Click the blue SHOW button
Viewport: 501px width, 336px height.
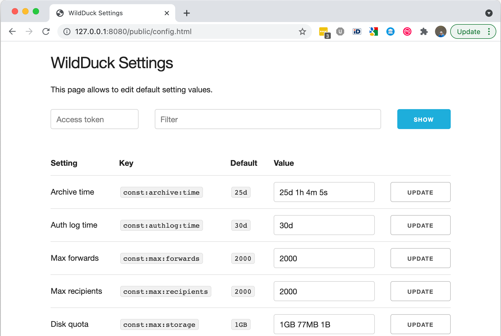[x=424, y=119]
